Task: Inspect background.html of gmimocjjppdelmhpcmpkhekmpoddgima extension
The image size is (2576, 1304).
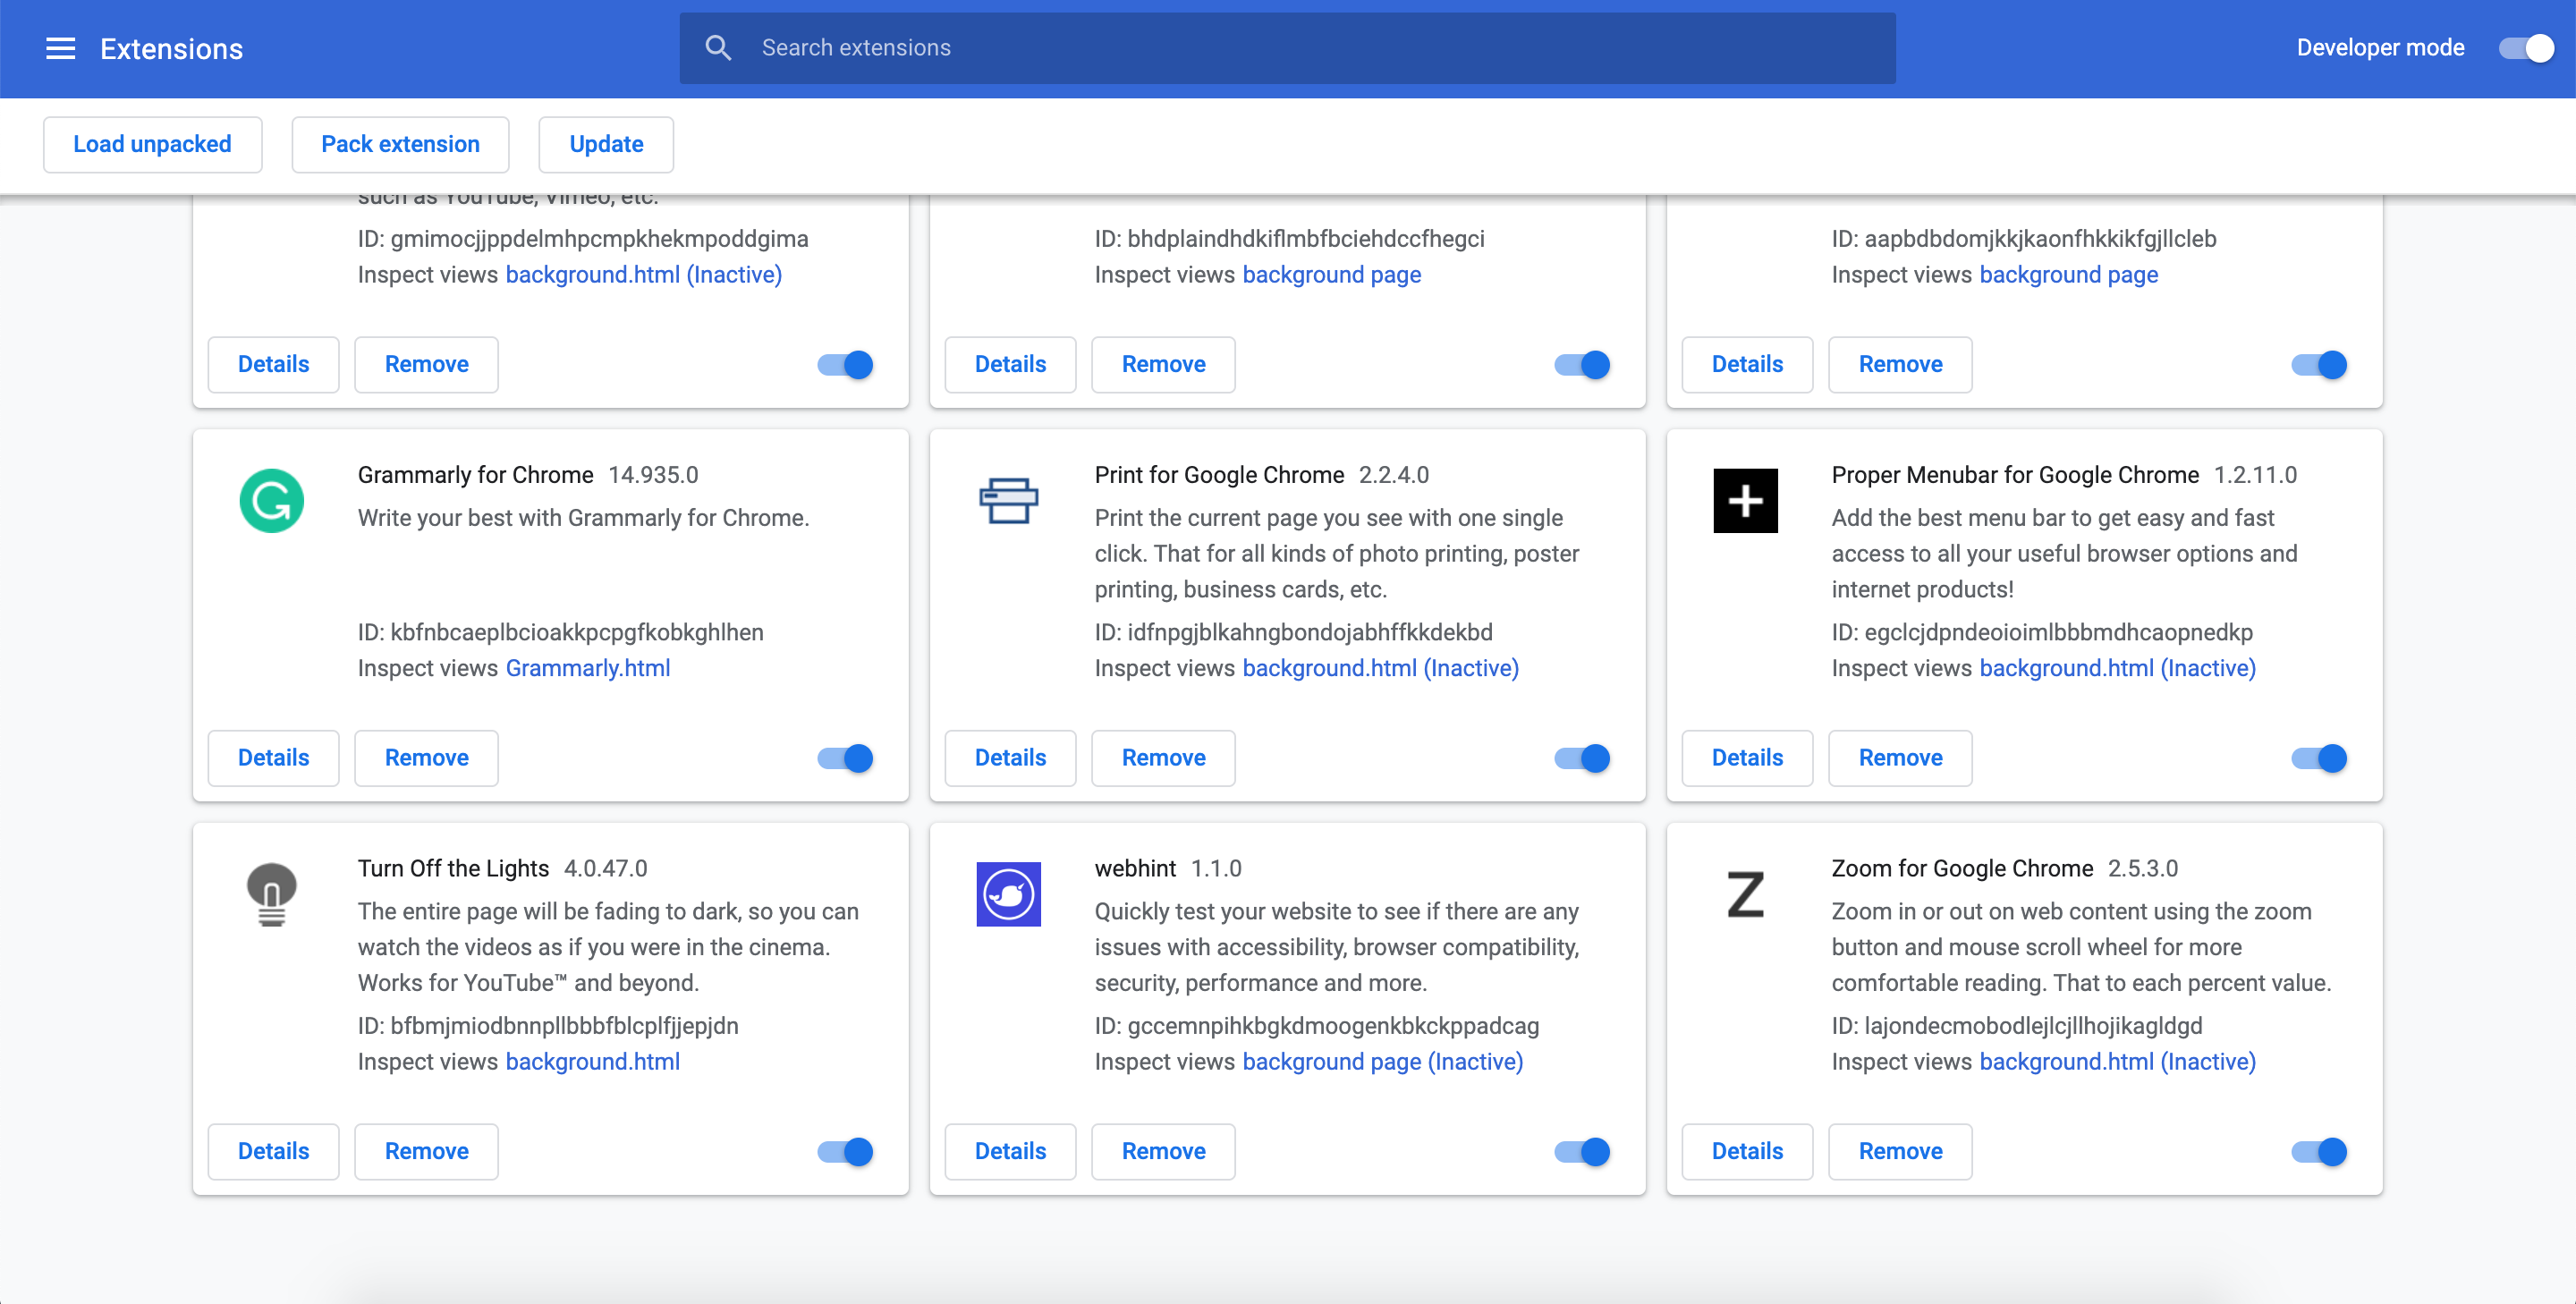Action: pyautogui.click(x=643, y=275)
